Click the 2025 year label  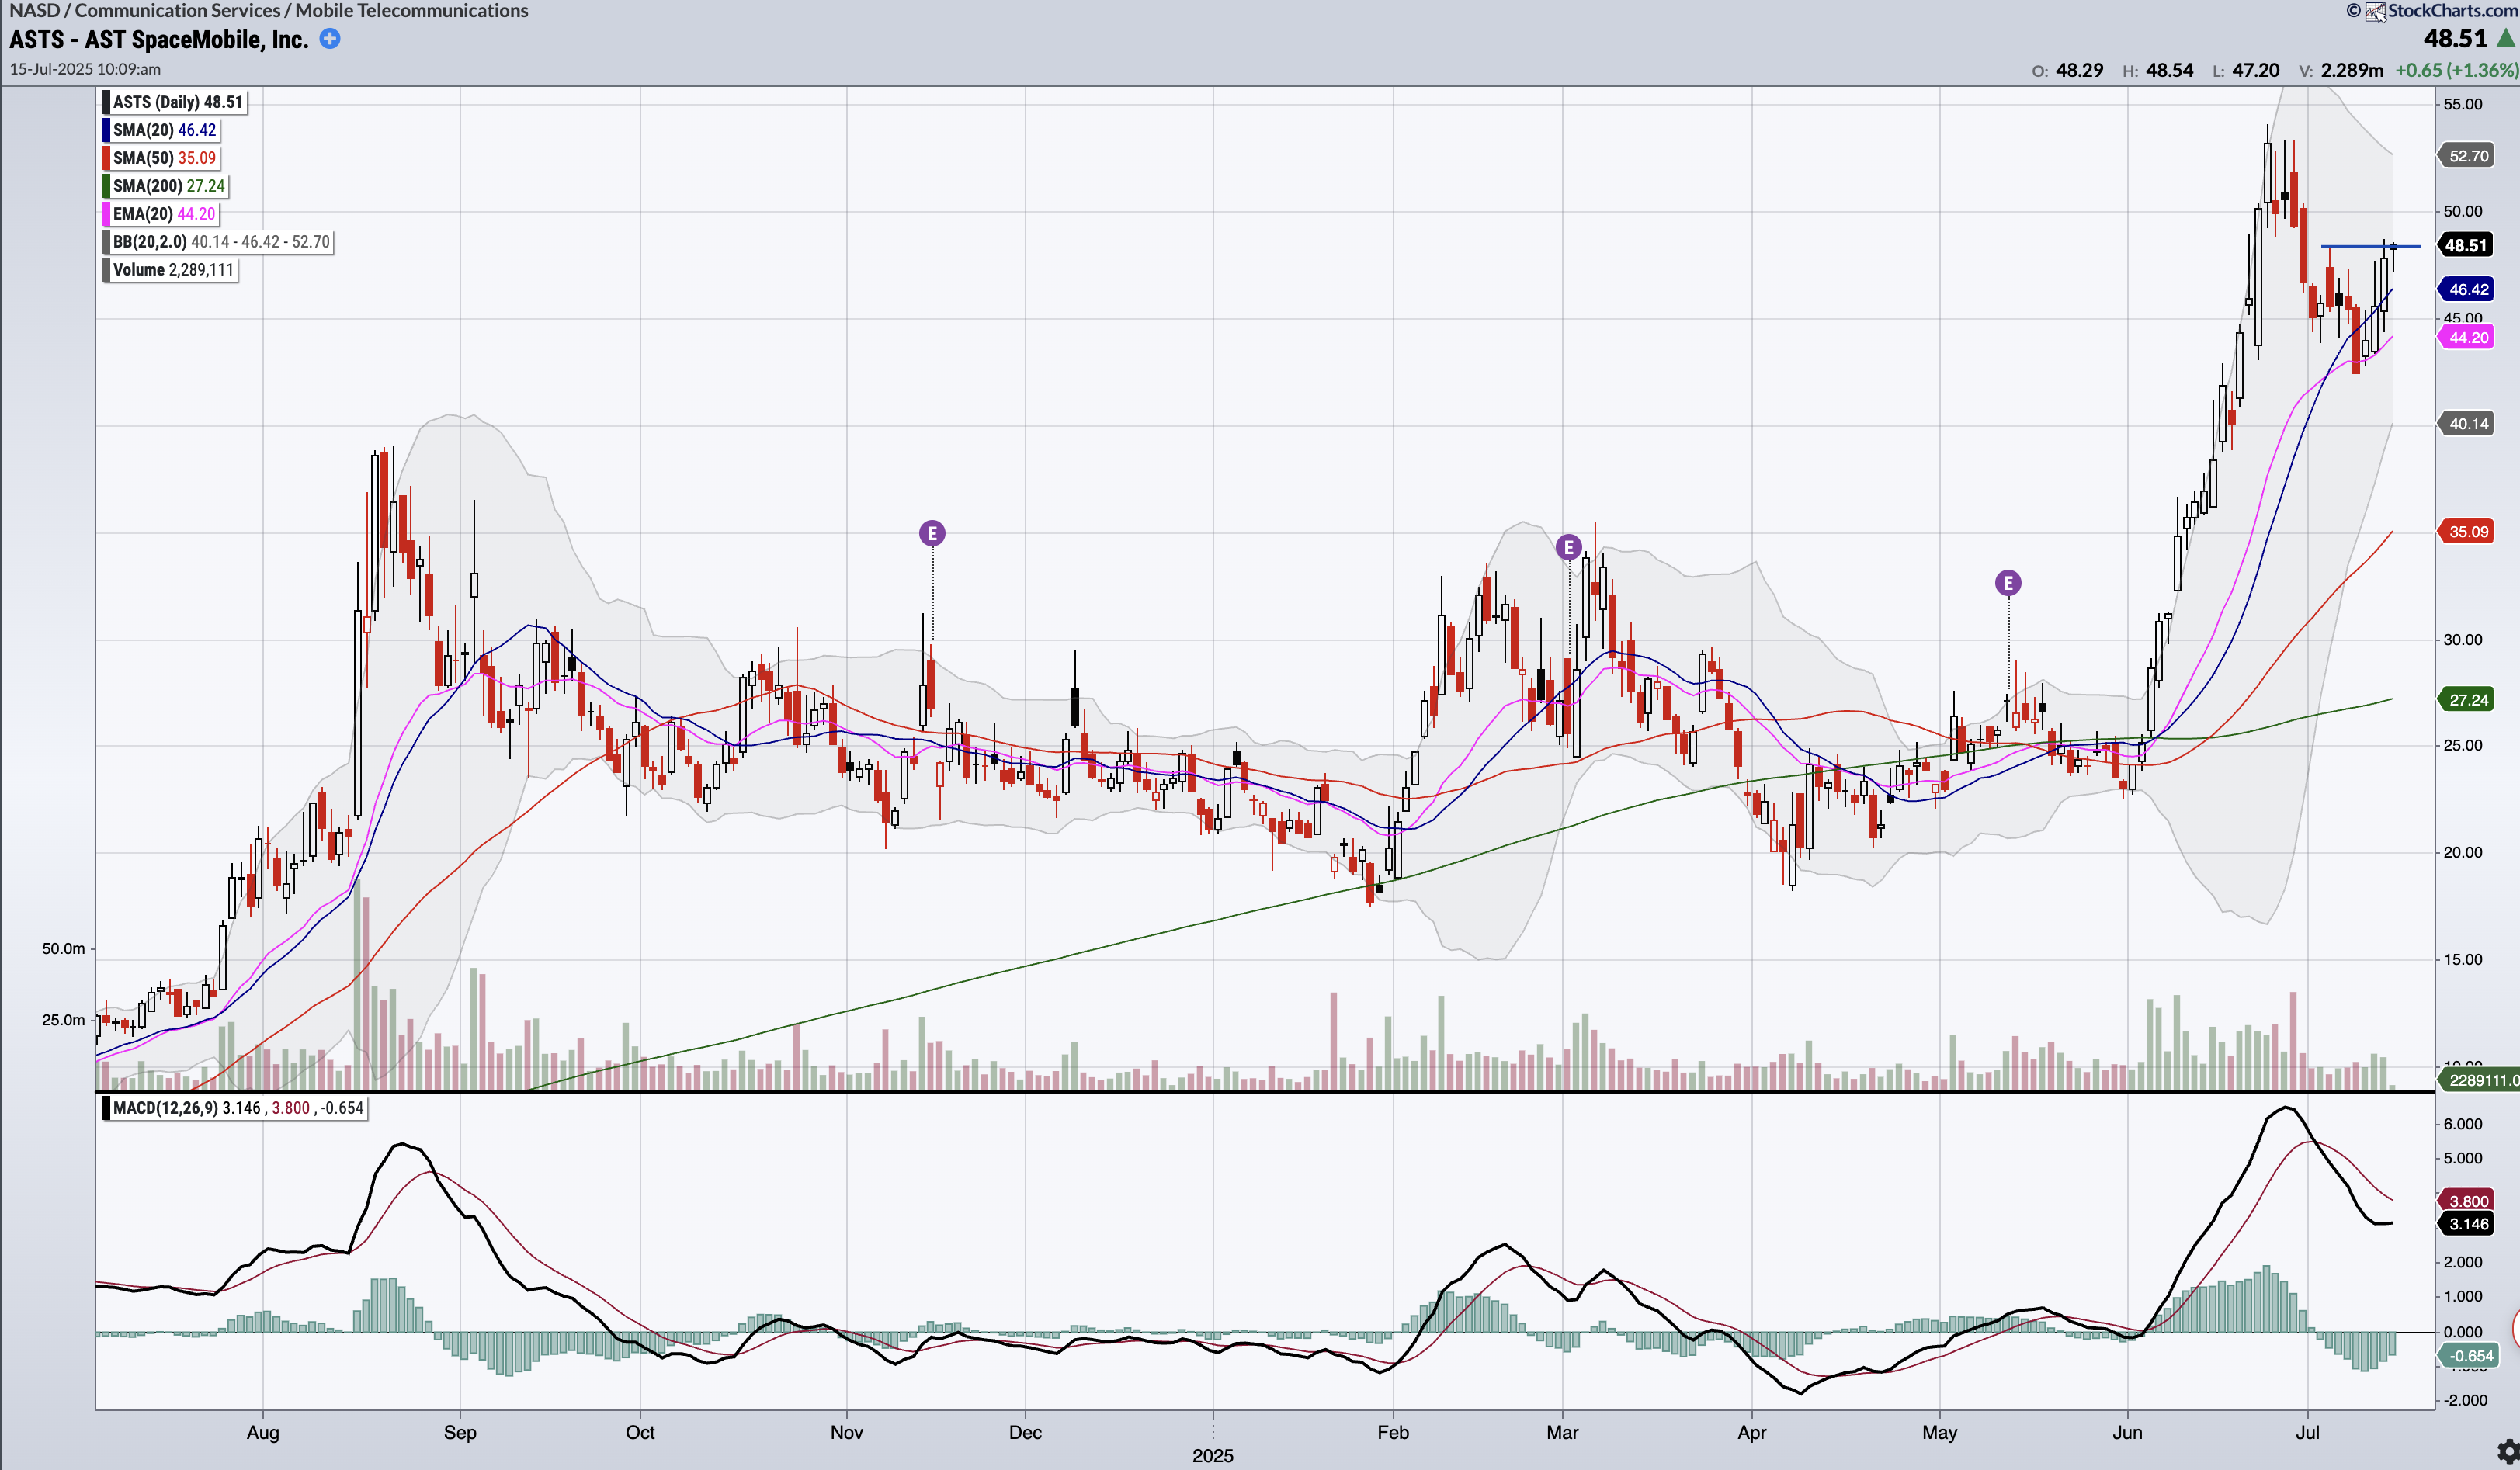(x=1213, y=1456)
